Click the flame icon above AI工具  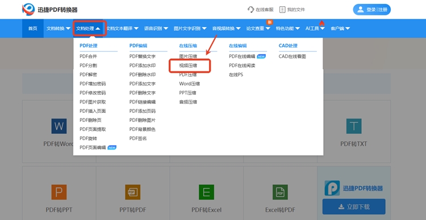pos(322,23)
